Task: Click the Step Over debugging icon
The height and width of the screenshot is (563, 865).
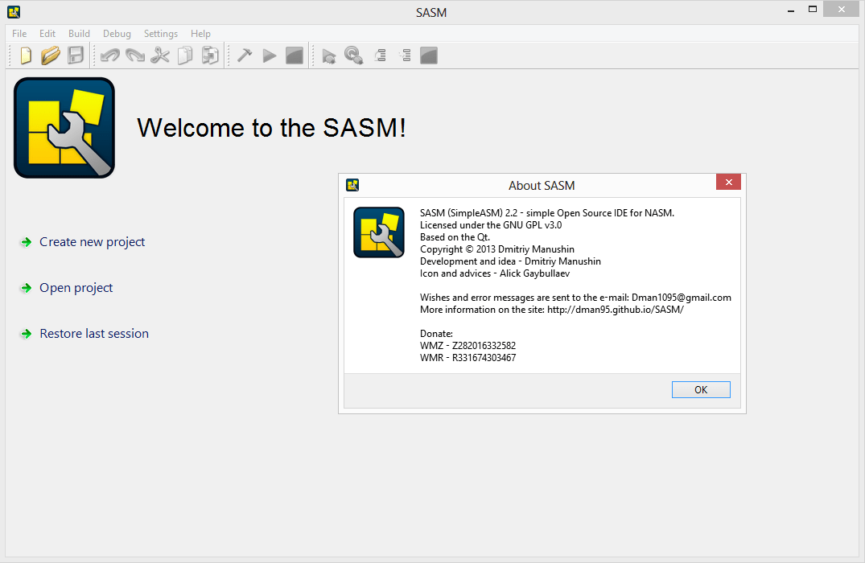Action: tap(380, 55)
